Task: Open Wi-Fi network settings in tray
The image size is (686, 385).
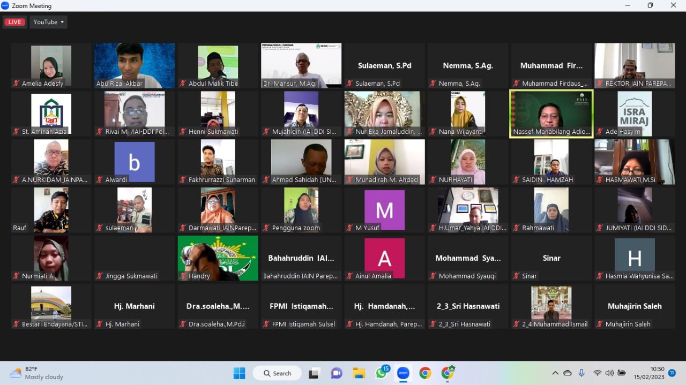Action: (x=597, y=373)
